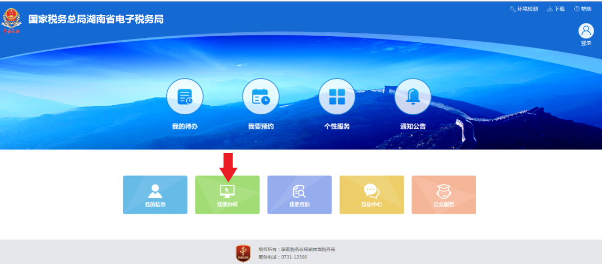
Task: Click the 个性服务 label text
Action: click(337, 126)
